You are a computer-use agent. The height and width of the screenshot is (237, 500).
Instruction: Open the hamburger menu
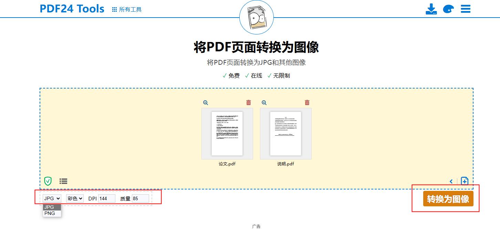(x=466, y=9)
